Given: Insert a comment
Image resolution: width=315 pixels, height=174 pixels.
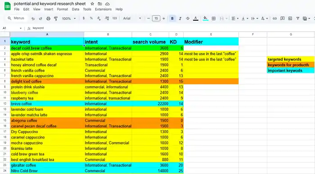Looking at the screenshot, I should 283,18.
